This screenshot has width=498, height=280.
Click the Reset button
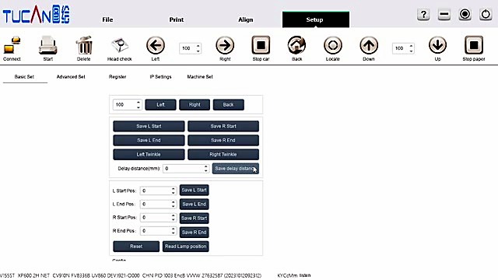point(136,247)
